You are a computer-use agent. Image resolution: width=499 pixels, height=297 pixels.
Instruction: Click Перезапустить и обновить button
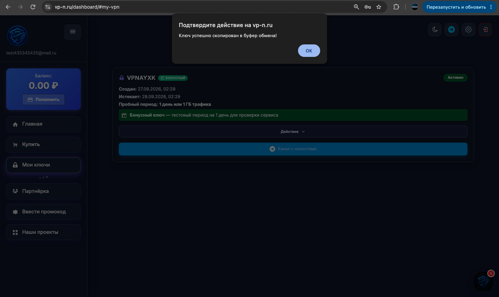pyautogui.click(x=456, y=7)
